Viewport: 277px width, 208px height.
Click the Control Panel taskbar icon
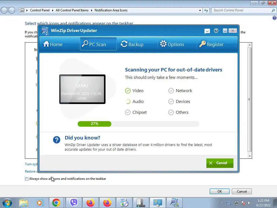coord(158,203)
